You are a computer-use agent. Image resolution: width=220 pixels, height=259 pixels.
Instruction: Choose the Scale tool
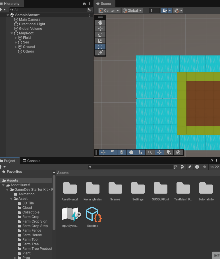click(100, 41)
